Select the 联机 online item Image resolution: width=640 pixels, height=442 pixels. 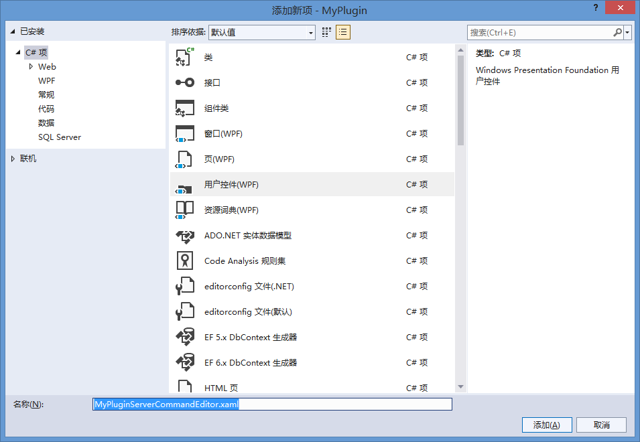pyautogui.click(x=28, y=159)
